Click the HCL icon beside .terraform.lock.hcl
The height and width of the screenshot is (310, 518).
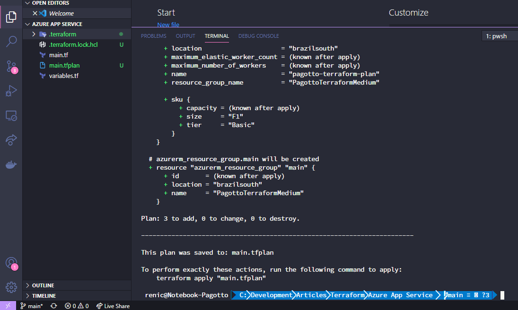[43, 44]
